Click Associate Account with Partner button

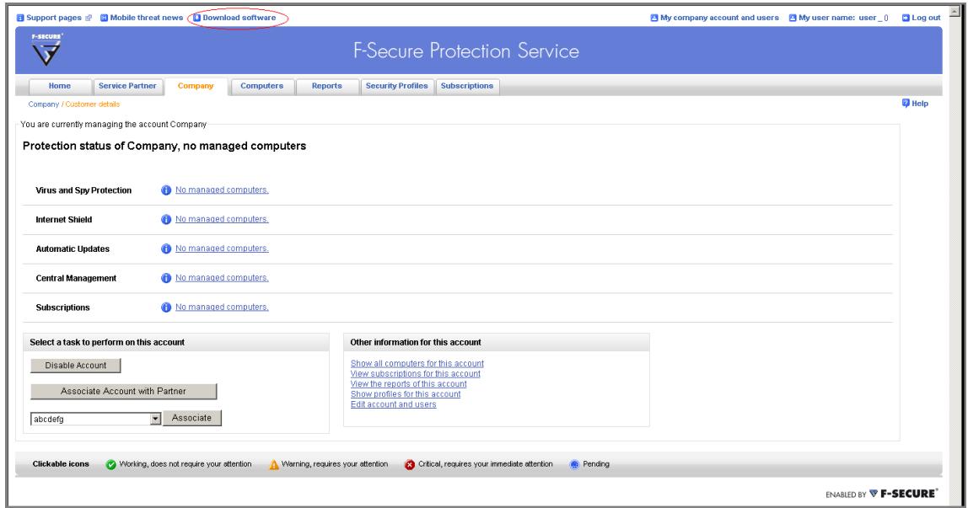pyautogui.click(x=123, y=392)
